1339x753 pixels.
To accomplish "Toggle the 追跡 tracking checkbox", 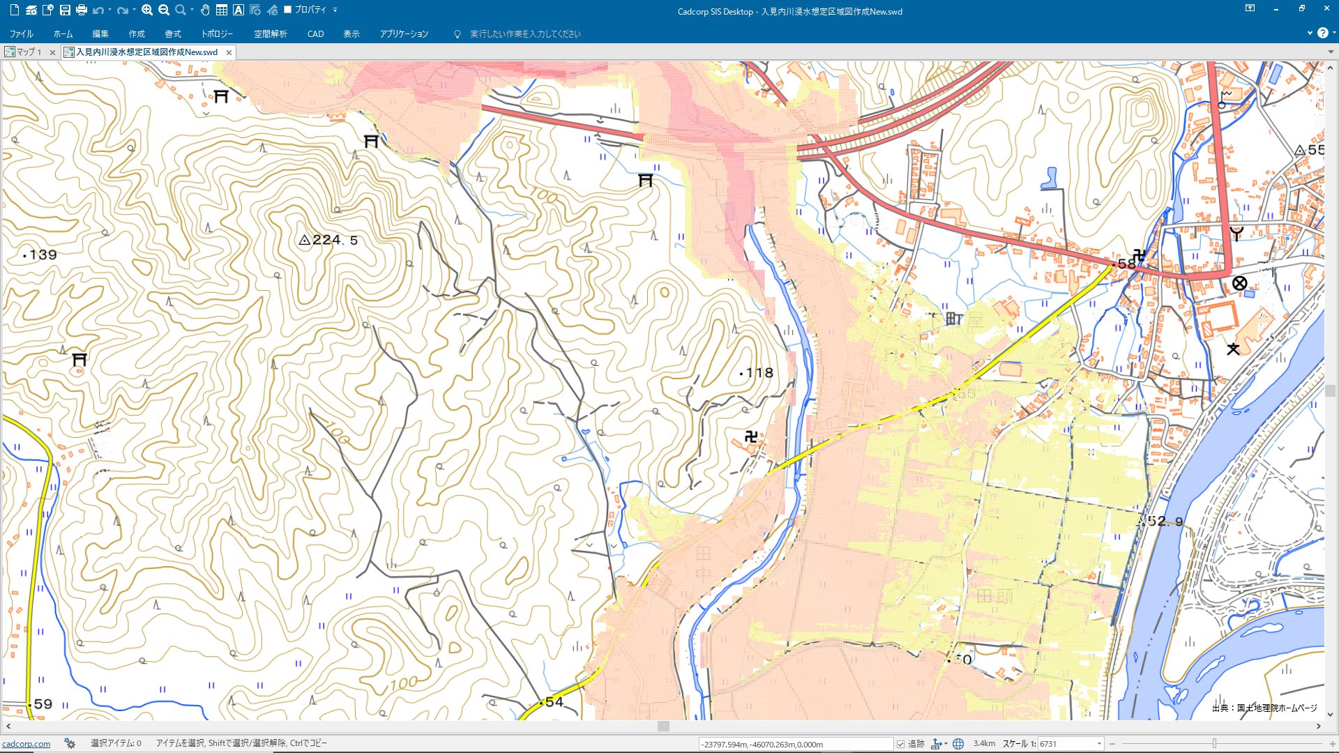I will [x=900, y=744].
